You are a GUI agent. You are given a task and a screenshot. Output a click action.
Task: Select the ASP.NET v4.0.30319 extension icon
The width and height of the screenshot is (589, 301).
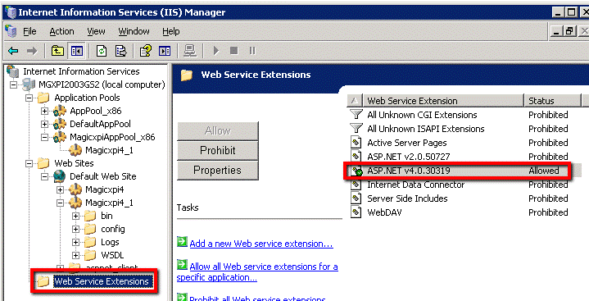(x=356, y=171)
